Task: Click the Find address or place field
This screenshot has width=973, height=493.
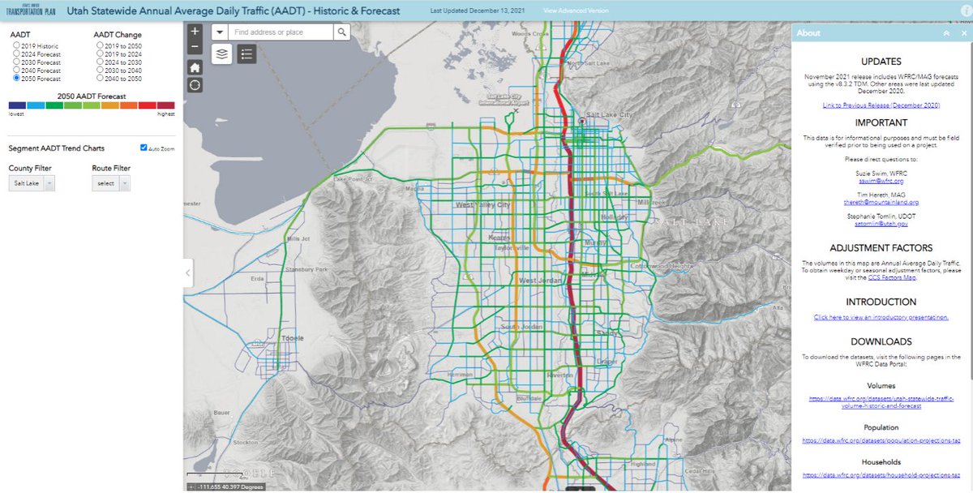Action: [281, 32]
